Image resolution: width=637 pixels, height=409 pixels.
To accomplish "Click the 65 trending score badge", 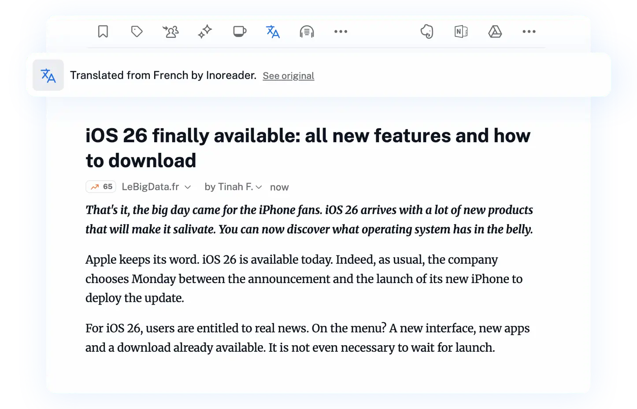I will pyautogui.click(x=101, y=187).
